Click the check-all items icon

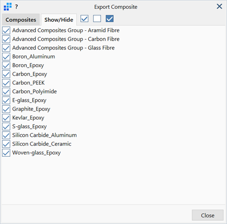(84, 19)
